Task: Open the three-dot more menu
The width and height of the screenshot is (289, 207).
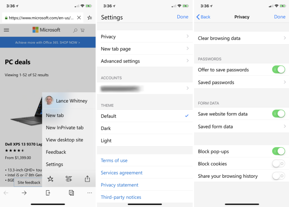Action: pyautogui.click(x=90, y=193)
